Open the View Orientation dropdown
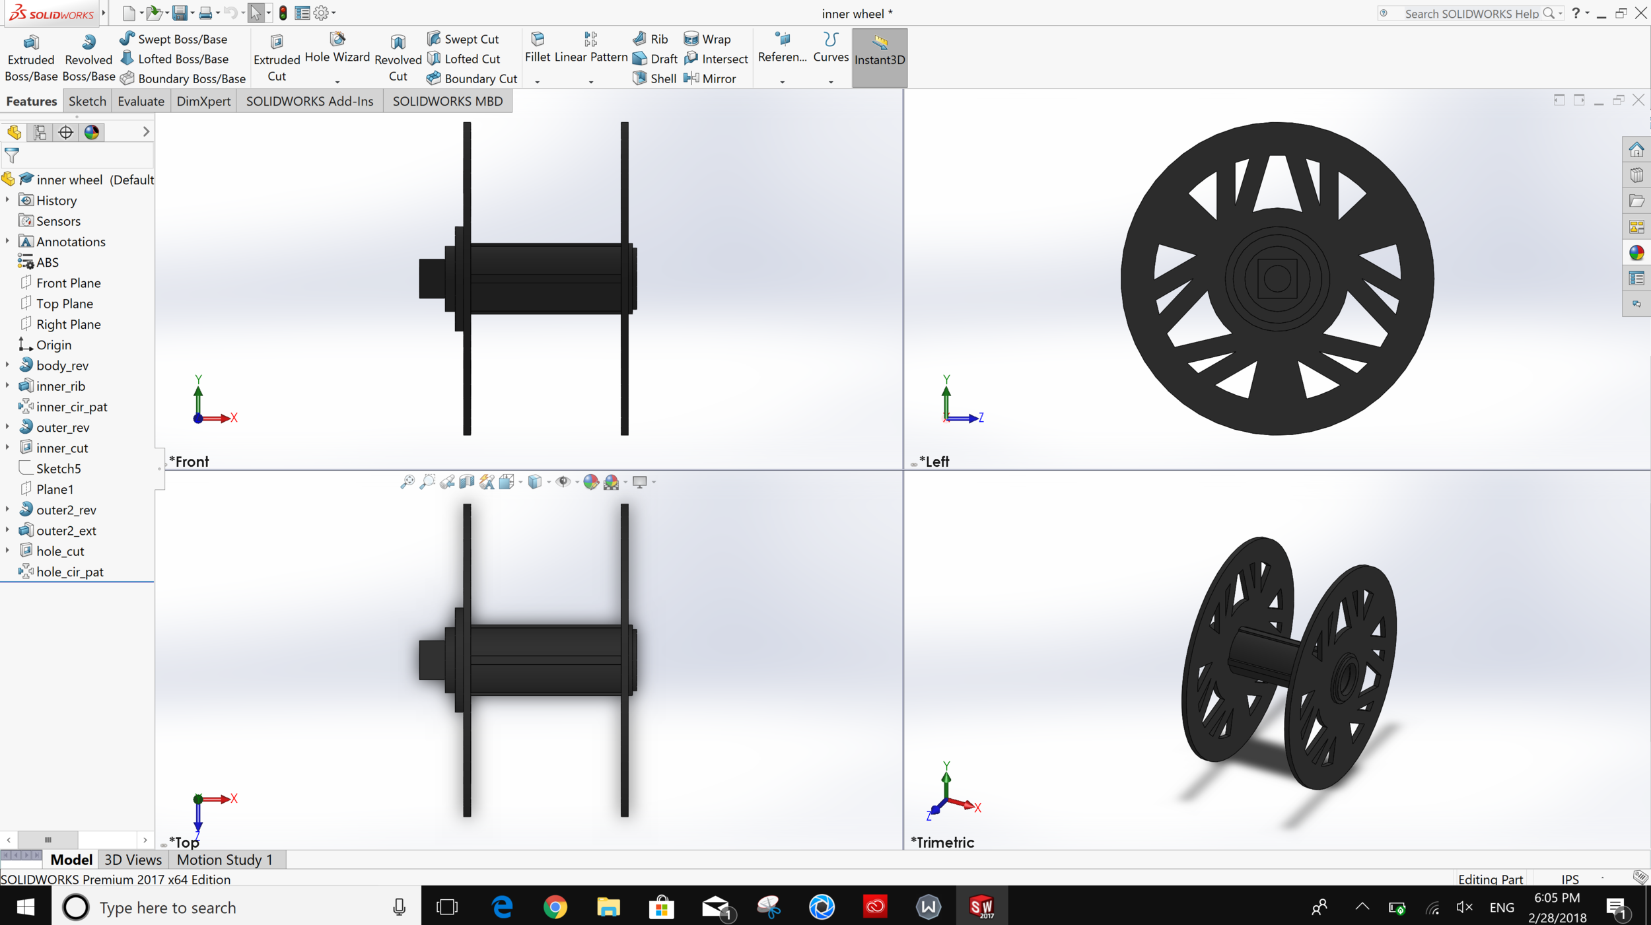The image size is (1651, 925). [520, 483]
